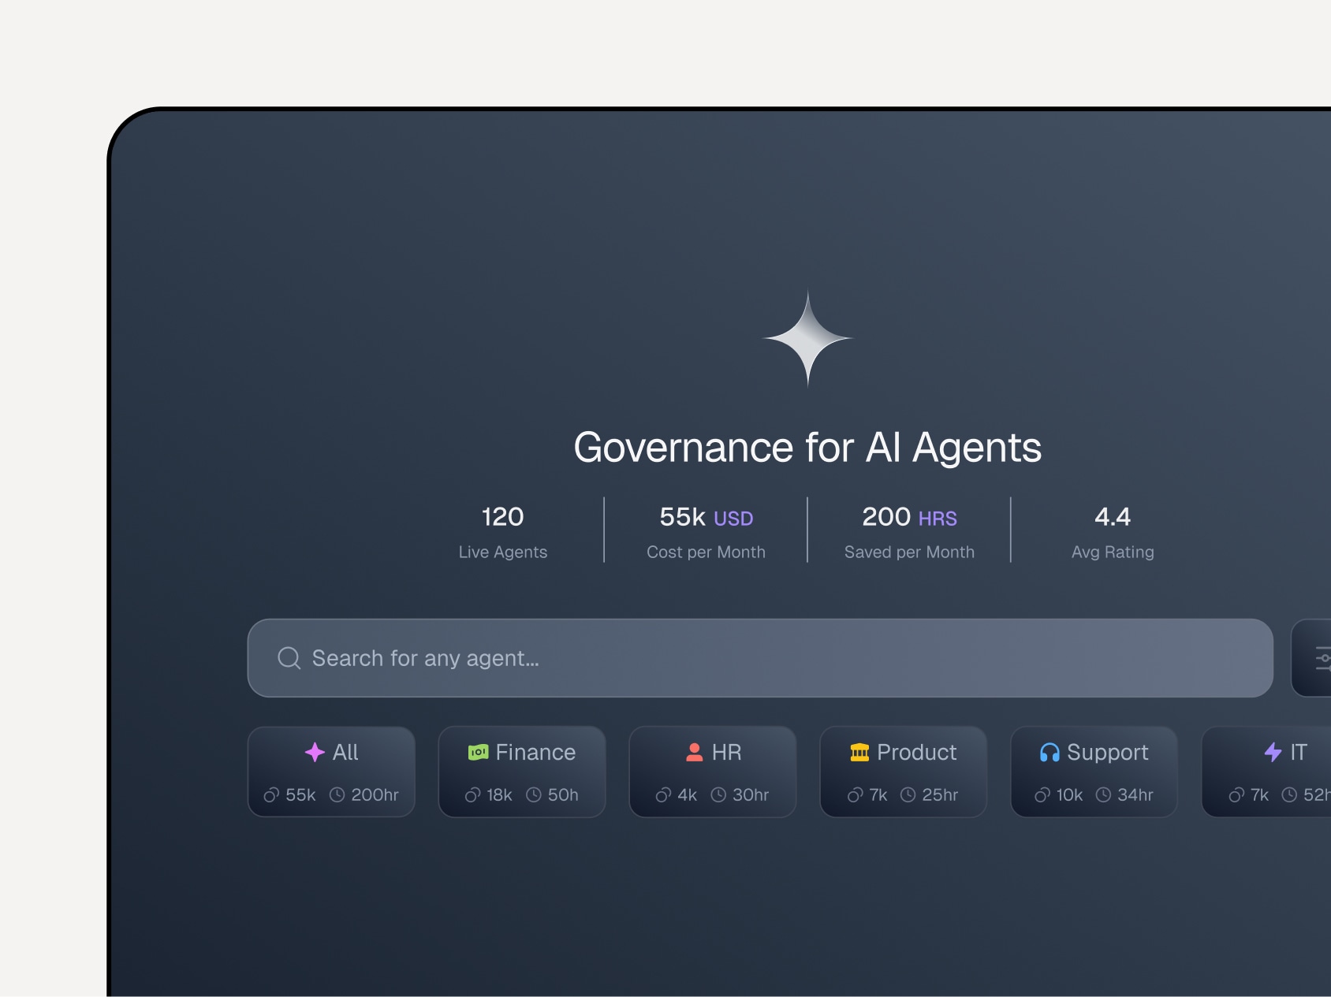
Task: Click the 'Avg Rating' label
Action: (x=1113, y=552)
